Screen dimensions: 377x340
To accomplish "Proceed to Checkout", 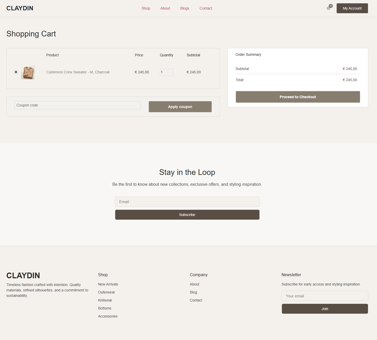I will (298, 97).
